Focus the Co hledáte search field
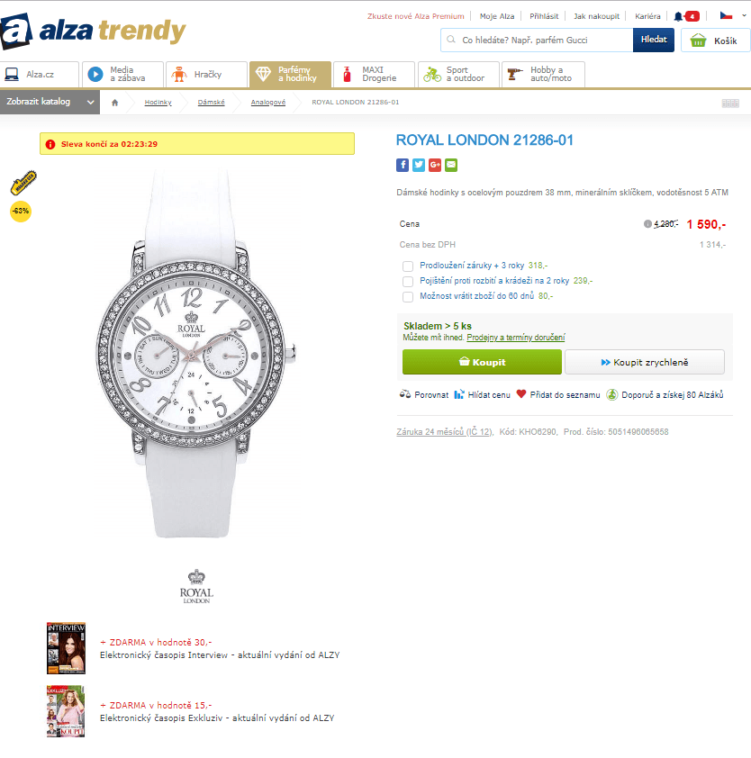Image resolution: width=751 pixels, height=758 pixels. click(537, 41)
